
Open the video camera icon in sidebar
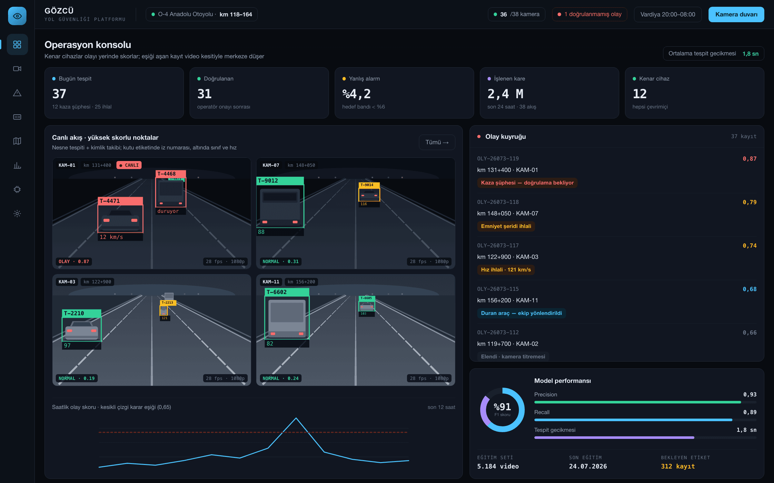(x=17, y=69)
